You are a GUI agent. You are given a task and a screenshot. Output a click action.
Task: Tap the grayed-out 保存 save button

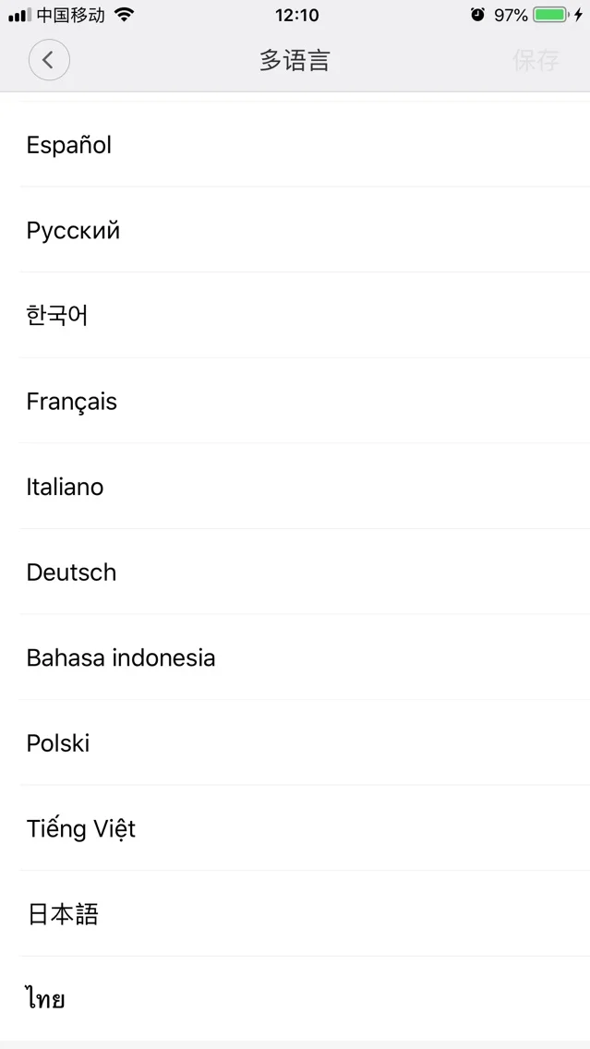(x=536, y=60)
